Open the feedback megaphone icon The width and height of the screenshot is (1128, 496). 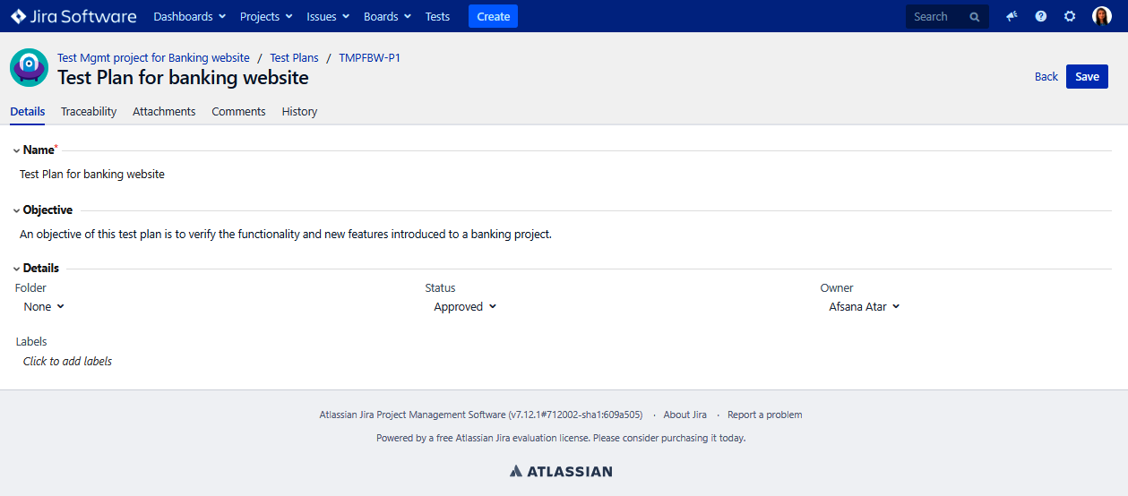tap(1012, 16)
